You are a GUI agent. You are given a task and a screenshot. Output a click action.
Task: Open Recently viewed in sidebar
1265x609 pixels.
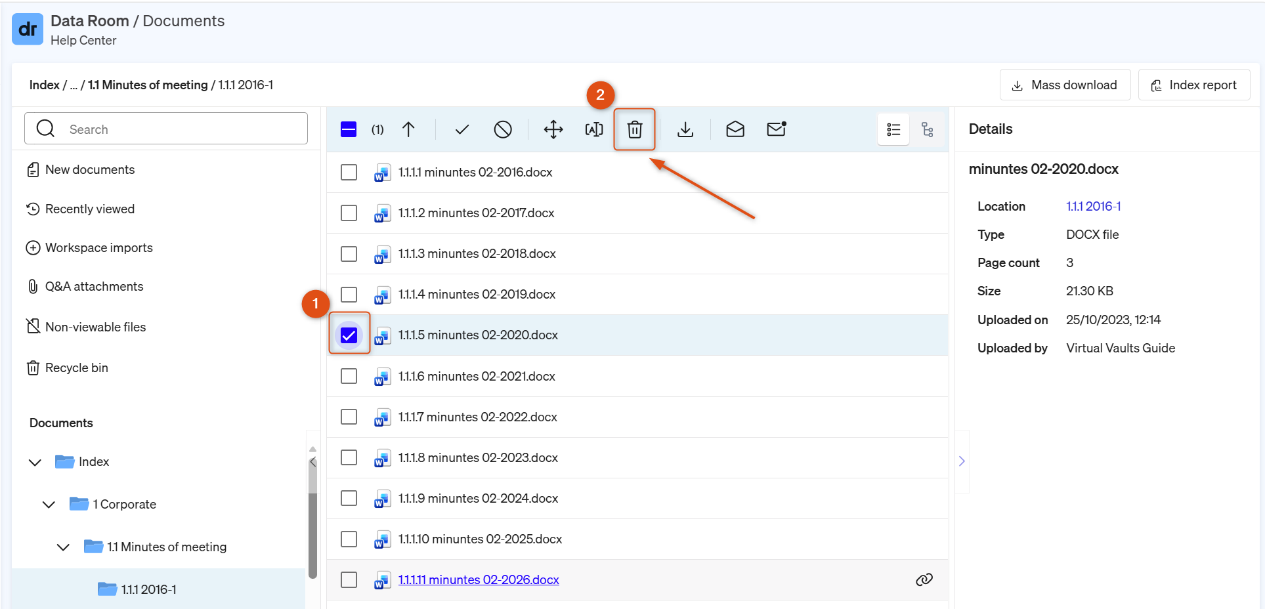(x=80, y=209)
